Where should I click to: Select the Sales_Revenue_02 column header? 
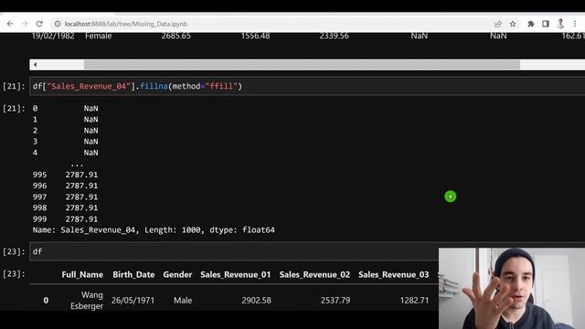pos(314,275)
